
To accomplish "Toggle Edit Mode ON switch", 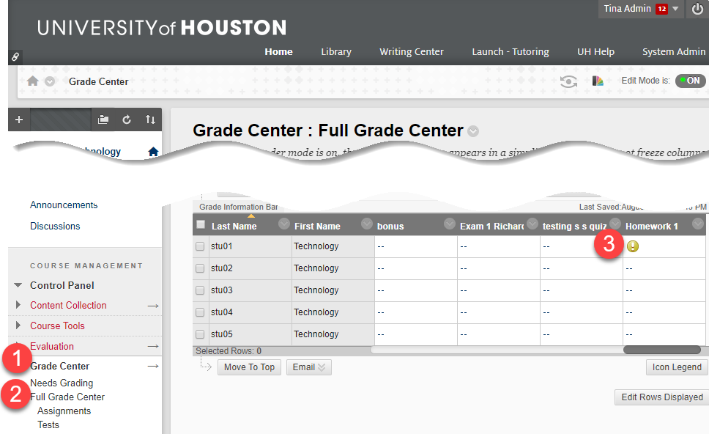I will pyautogui.click(x=691, y=81).
